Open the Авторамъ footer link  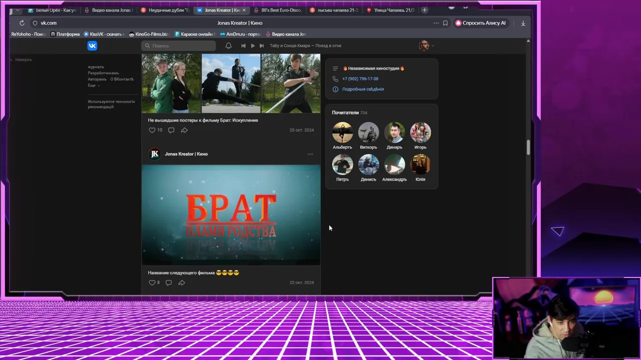click(97, 79)
